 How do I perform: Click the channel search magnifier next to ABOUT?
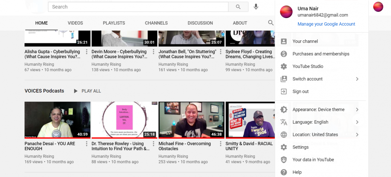coord(271,23)
